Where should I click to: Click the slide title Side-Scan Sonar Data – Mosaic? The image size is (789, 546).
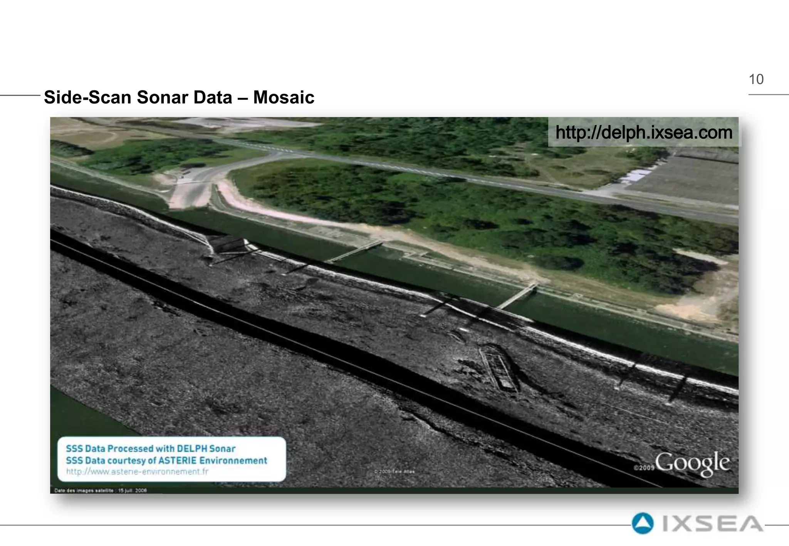click(179, 97)
